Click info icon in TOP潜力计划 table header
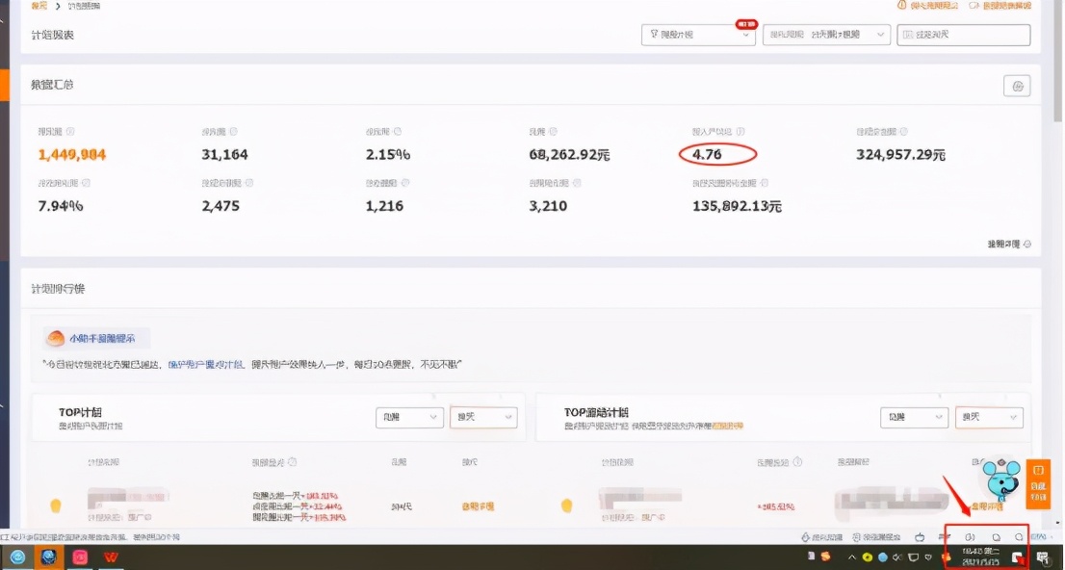This screenshot has width=1065, height=570. coord(797,462)
